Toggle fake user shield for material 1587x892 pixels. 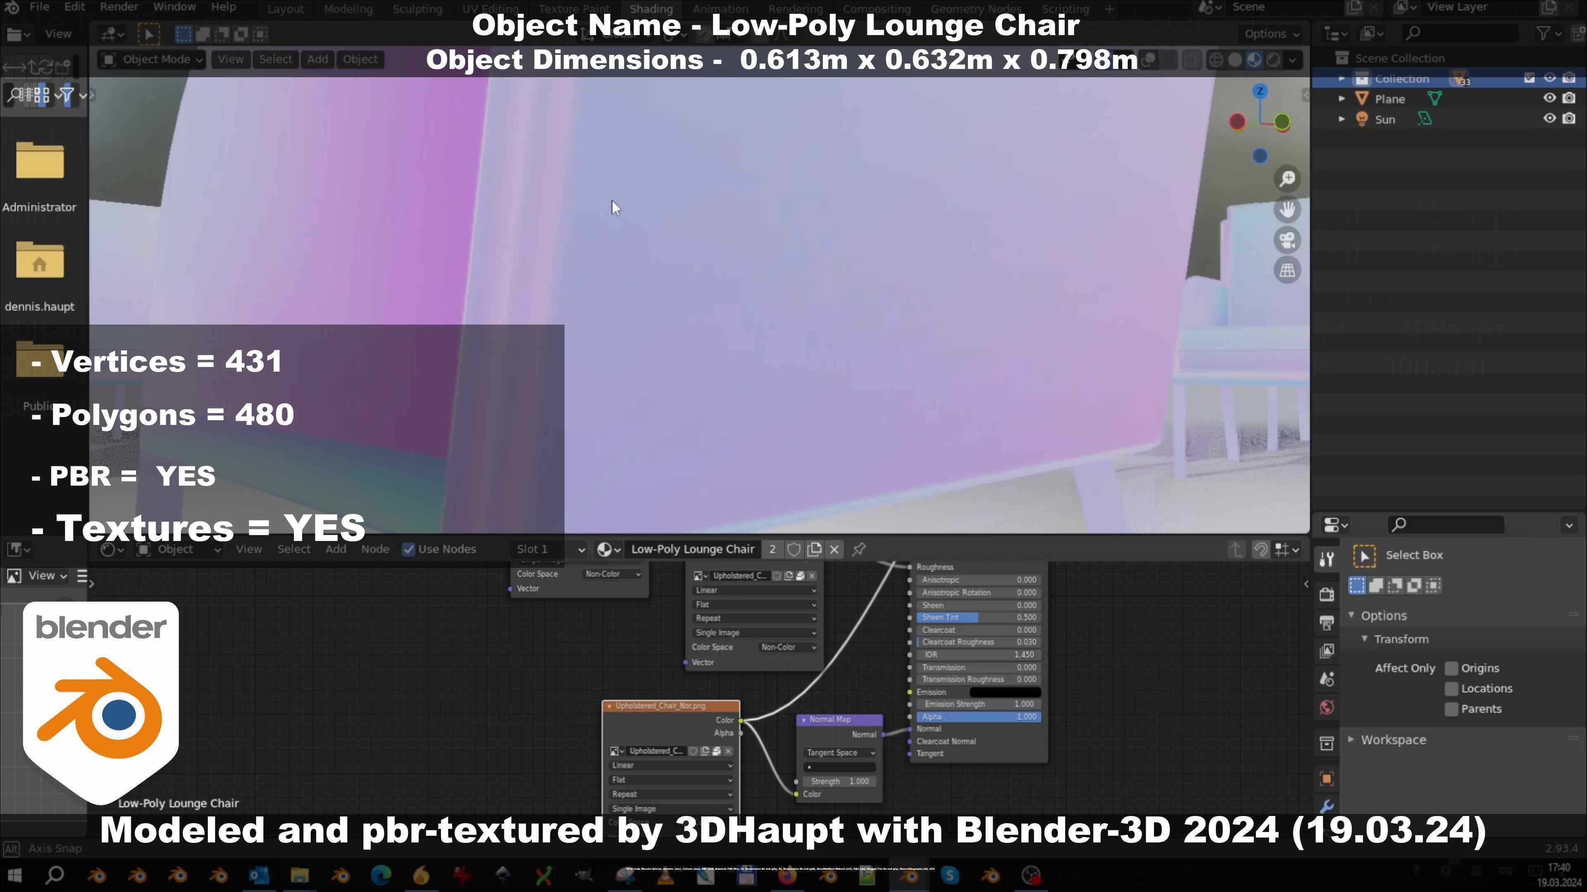pyautogui.click(x=794, y=550)
